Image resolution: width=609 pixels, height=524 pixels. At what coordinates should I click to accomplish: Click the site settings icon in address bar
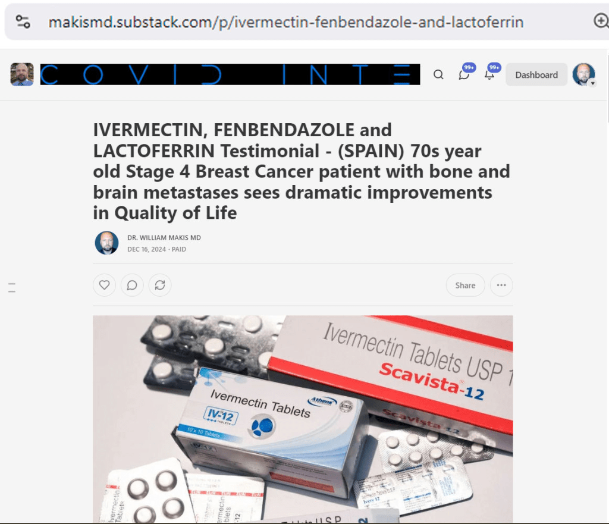pyautogui.click(x=23, y=21)
